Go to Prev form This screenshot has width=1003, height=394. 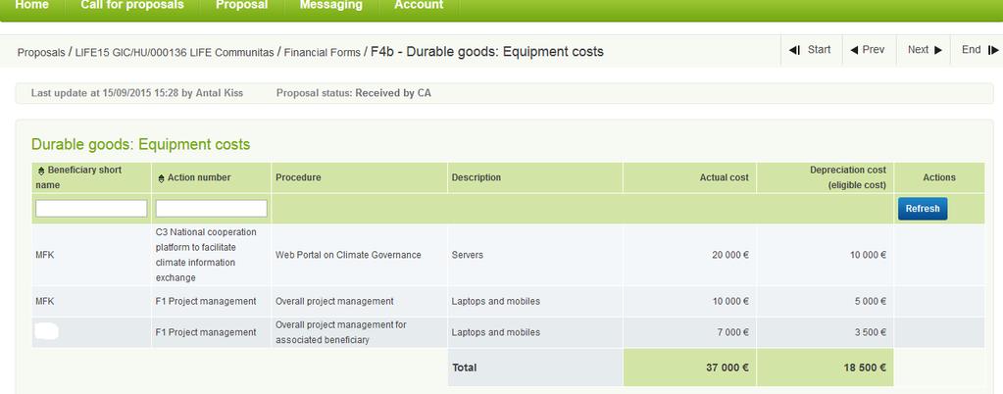[868, 50]
